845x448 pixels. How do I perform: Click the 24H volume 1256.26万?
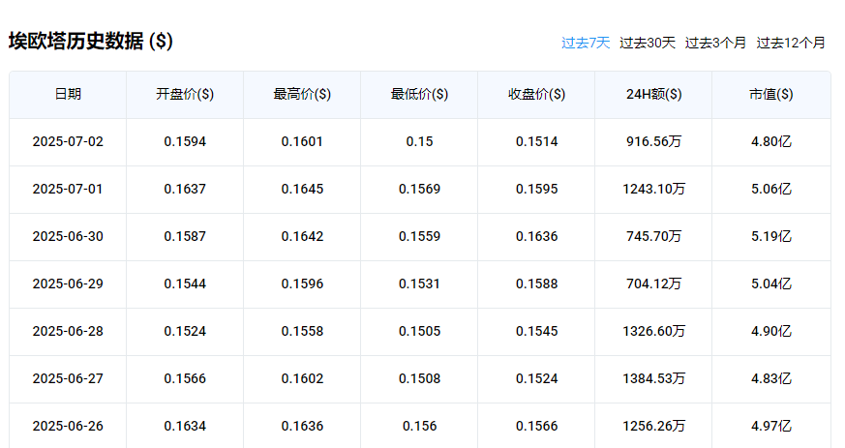coord(653,426)
